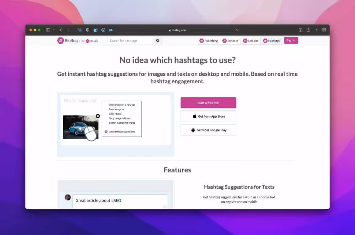The width and height of the screenshot is (355, 235).
Task: Remove the car image with X icon
Action: [98, 116]
